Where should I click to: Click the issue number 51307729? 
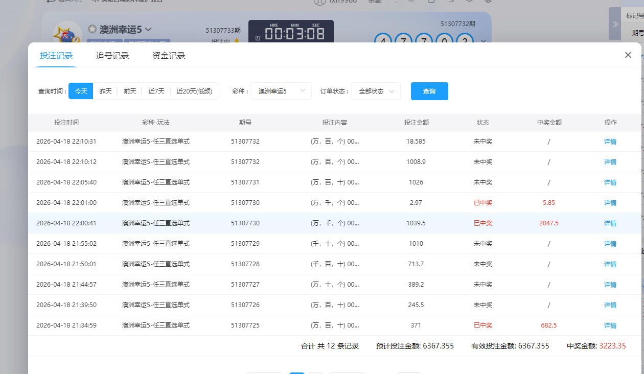coord(245,244)
